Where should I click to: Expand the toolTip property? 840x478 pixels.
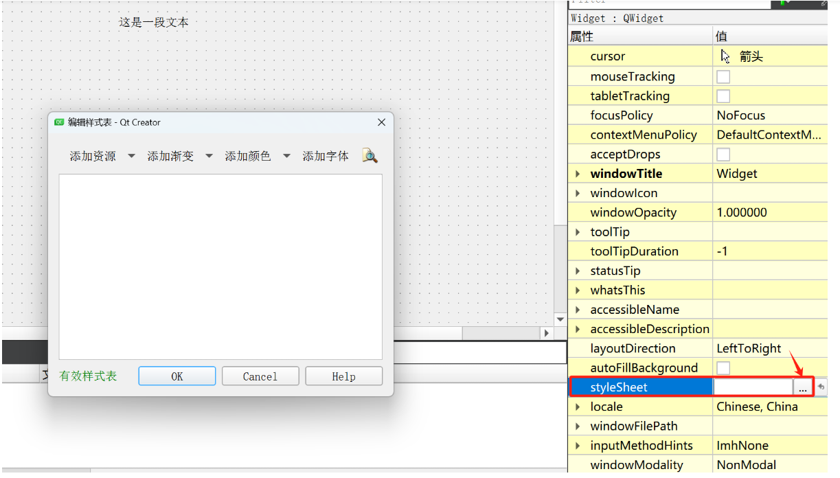click(578, 232)
